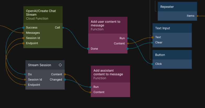Click the Clear input port on Text Input
The width and height of the screenshot is (205, 108).
point(153,42)
